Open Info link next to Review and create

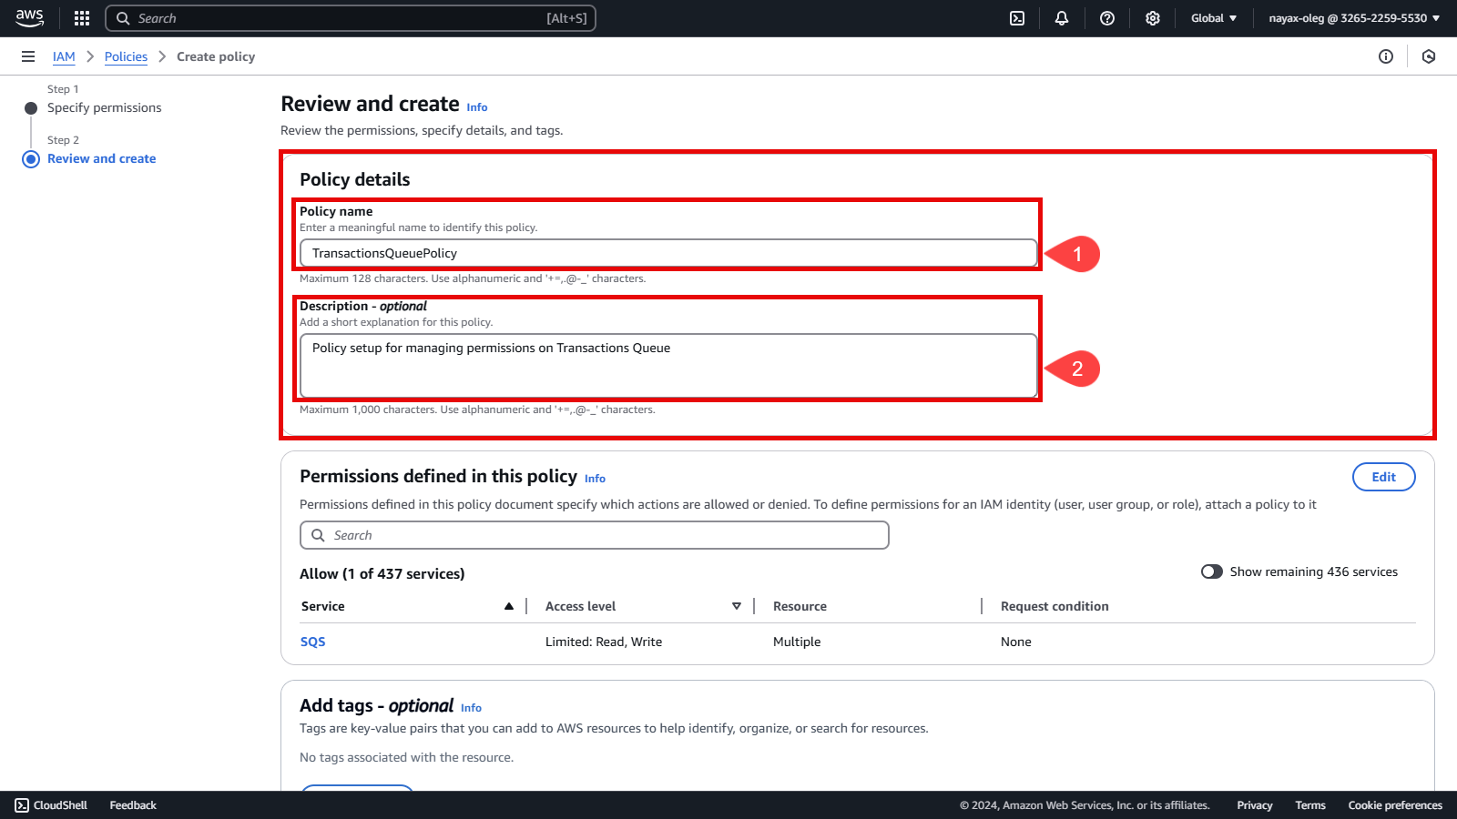(x=477, y=107)
